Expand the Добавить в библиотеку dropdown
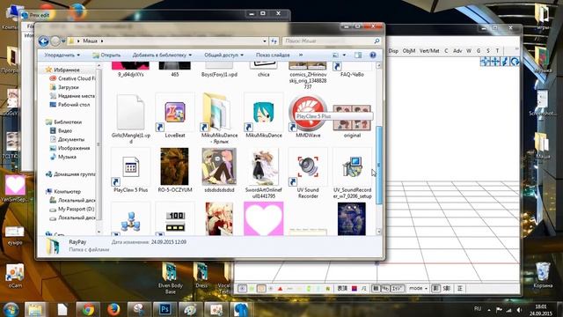 point(162,55)
